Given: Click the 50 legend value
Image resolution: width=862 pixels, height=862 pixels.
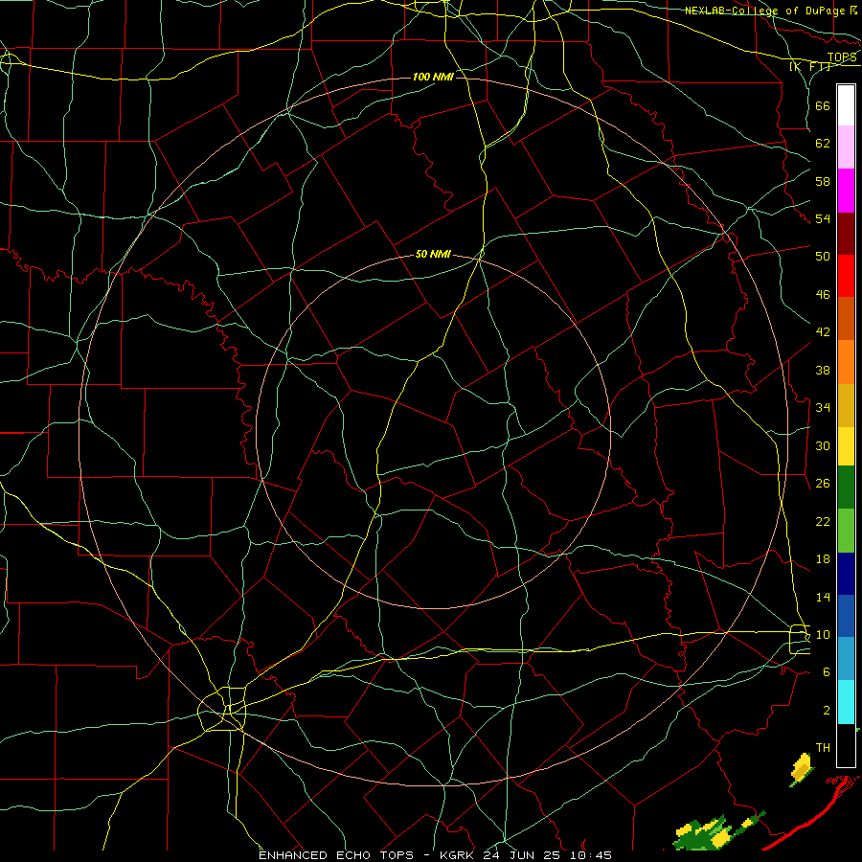Looking at the screenshot, I should tap(823, 257).
